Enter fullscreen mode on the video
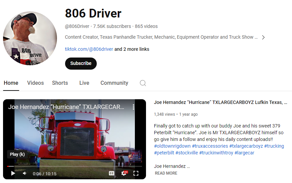The width and height of the screenshot is (292, 183). point(136,173)
